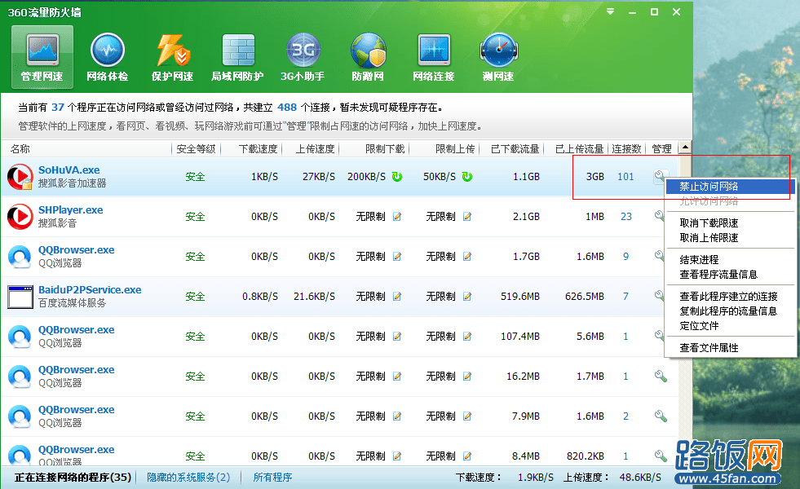Choose 结束进程 from the context menu

pyautogui.click(x=699, y=259)
